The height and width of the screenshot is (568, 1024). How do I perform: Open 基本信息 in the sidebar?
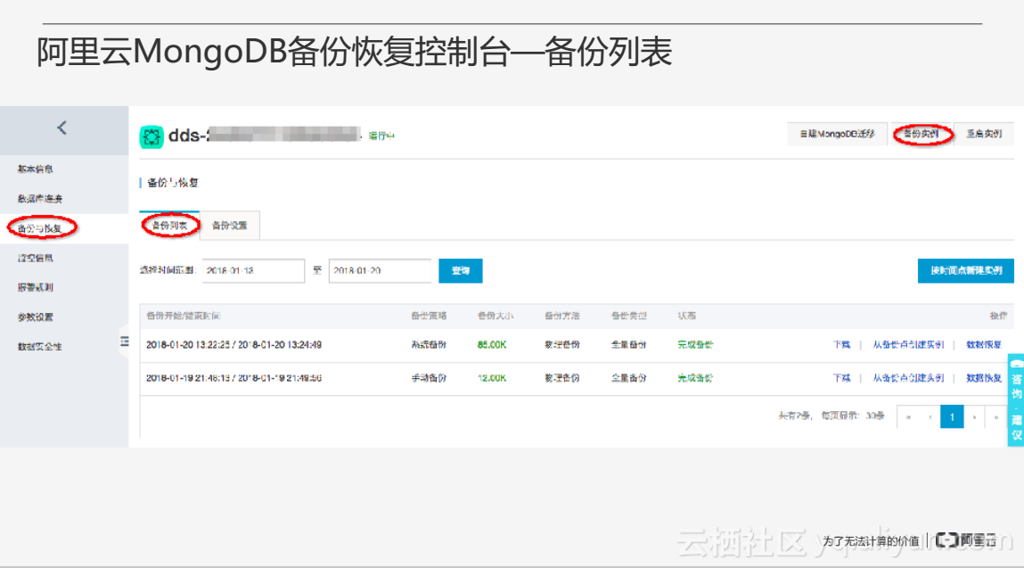click(36, 169)
